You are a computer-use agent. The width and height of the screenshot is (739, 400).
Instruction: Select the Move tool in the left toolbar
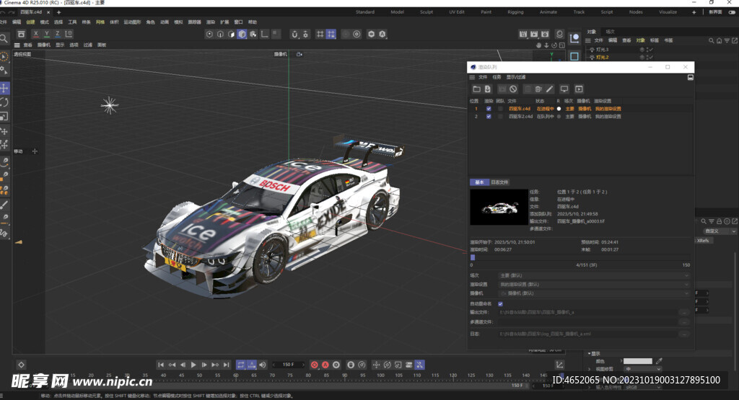[4, 88]
